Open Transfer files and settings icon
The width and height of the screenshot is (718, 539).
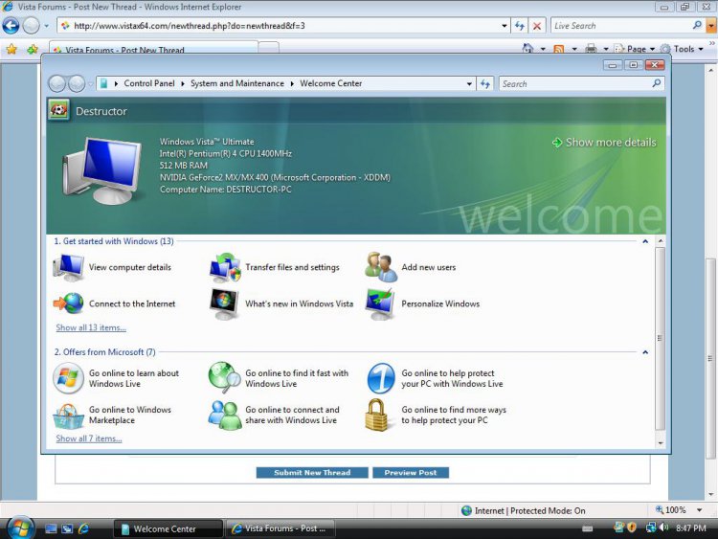tap(225, 267)
